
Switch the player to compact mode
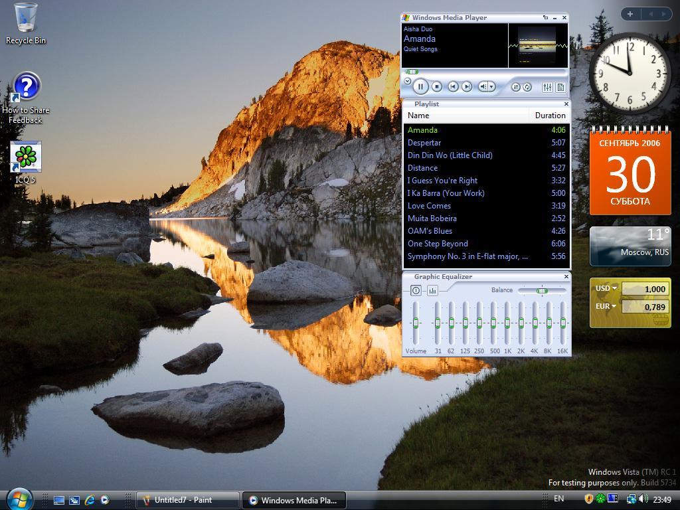546,18
